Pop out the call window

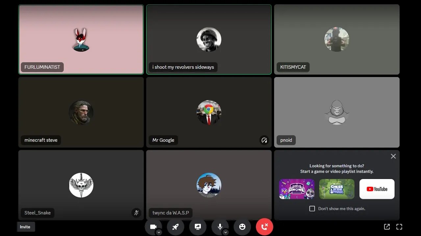pyautogui.click(x=387, y=226)
